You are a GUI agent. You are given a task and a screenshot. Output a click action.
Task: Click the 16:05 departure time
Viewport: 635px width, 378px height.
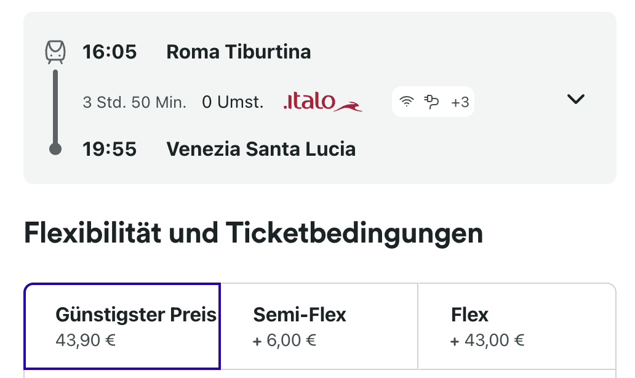(110, 52)
